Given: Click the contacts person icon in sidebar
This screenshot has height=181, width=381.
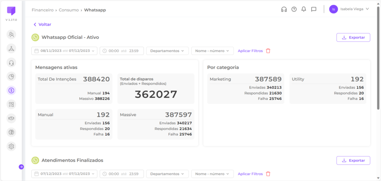Looking at the screenshot, I should [x=12, y=34].
